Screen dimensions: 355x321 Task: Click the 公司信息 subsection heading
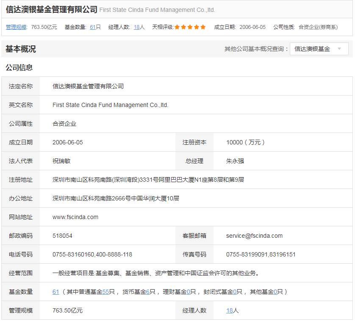coord(19,68)
